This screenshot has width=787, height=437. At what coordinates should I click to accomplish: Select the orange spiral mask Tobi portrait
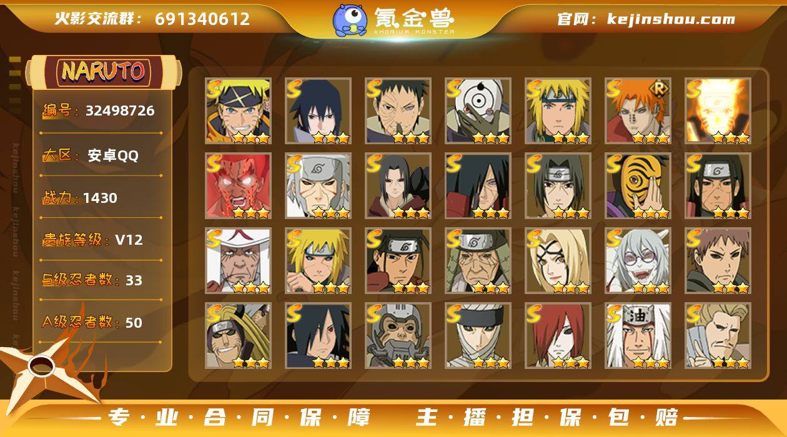637,185
